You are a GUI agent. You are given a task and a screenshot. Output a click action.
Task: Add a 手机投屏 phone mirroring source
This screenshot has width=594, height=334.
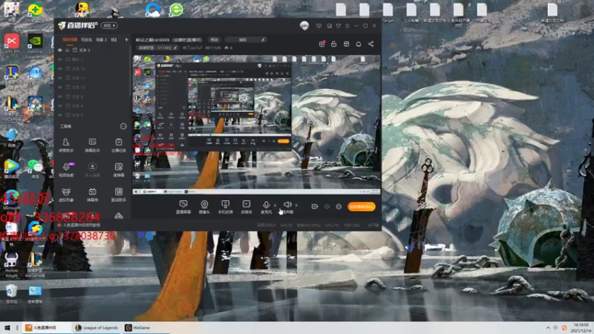pos(226,207)
